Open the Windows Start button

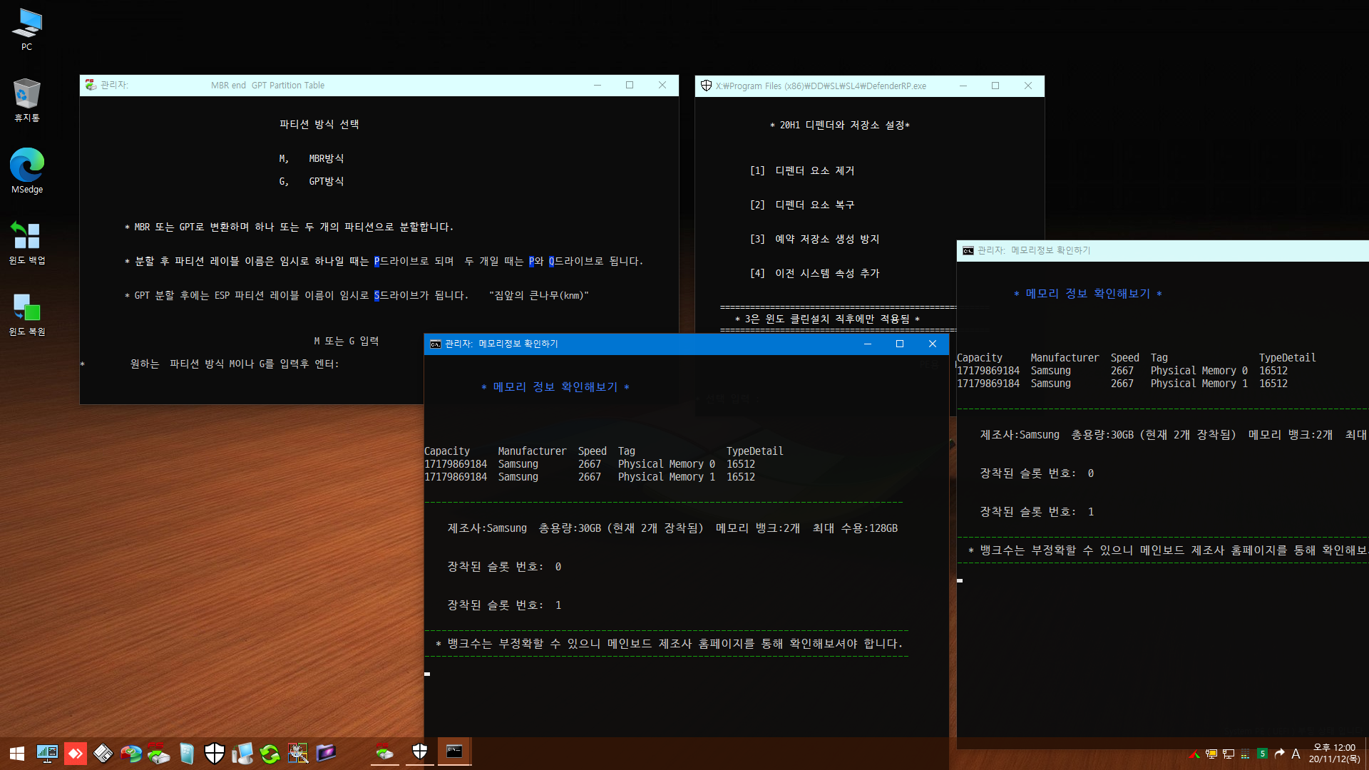point(17,753)
